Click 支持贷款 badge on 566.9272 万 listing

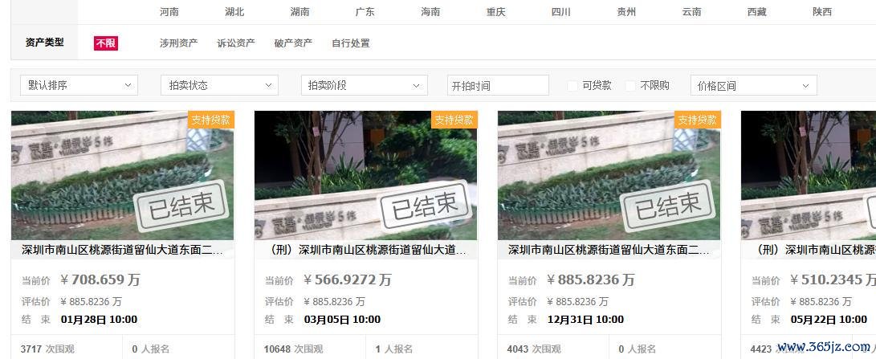[x=454, y=120]
